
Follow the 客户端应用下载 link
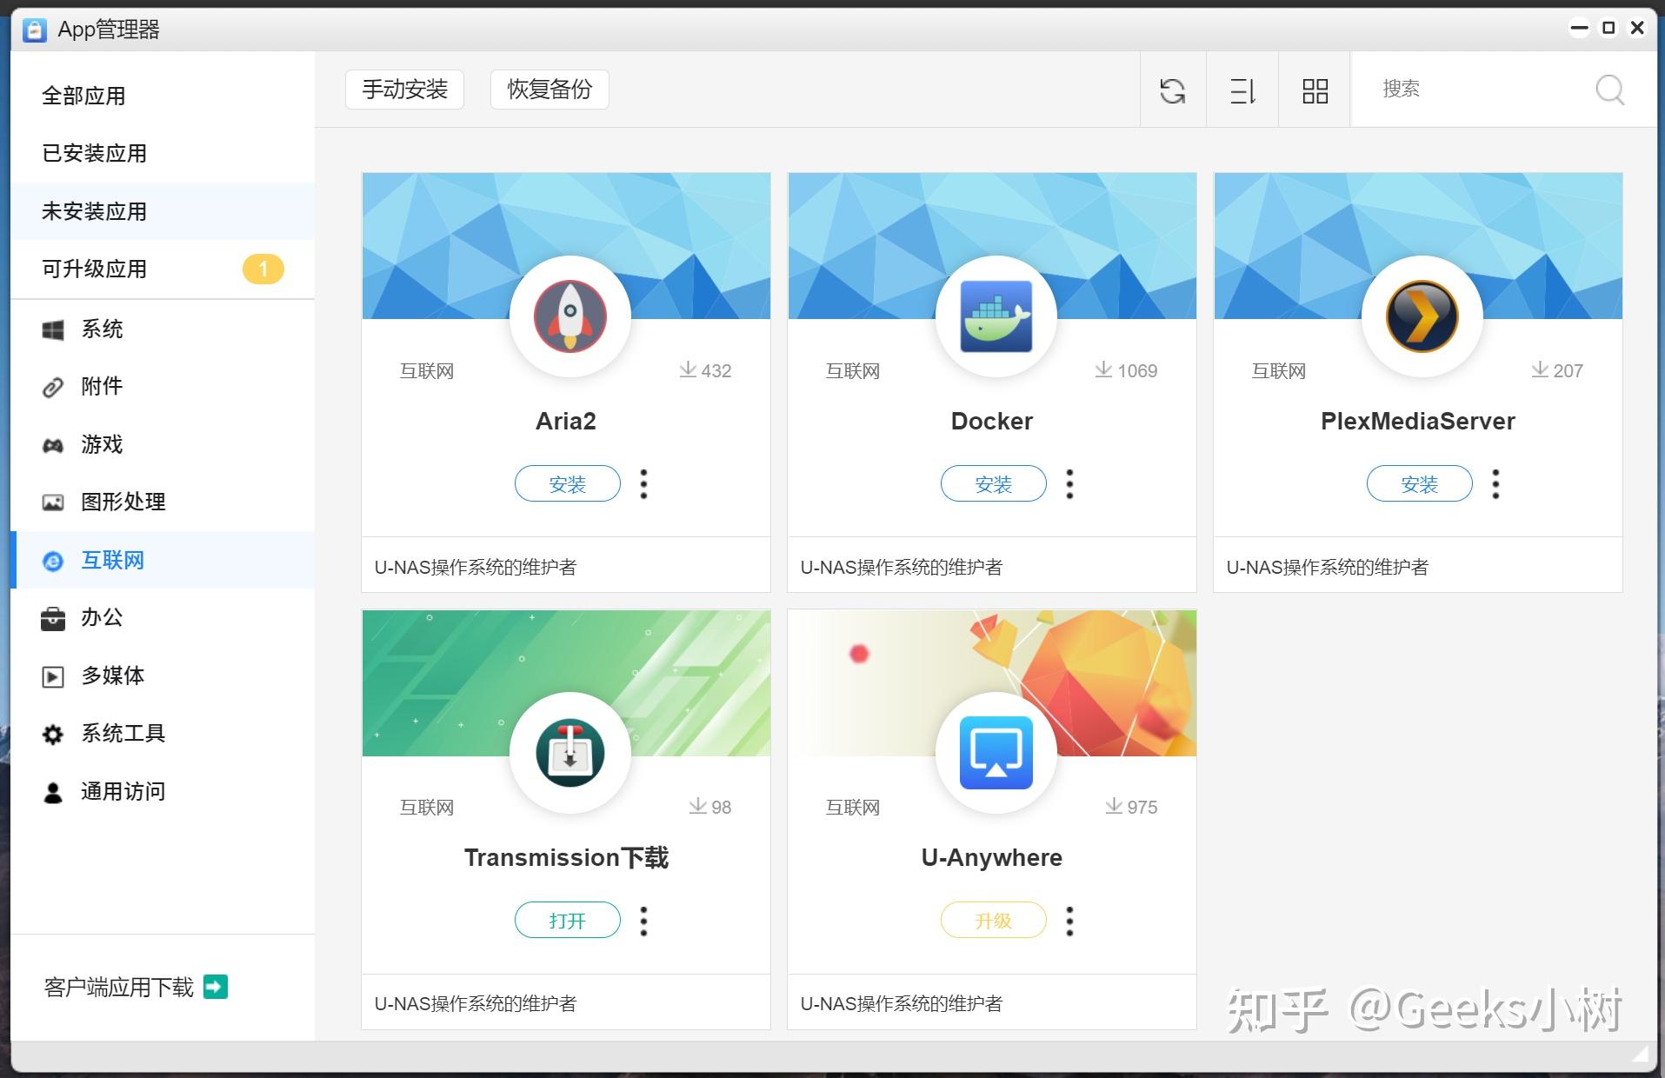tap(119, 987)
